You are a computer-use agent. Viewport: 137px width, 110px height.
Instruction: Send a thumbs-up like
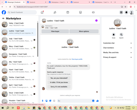click(98, 101)
